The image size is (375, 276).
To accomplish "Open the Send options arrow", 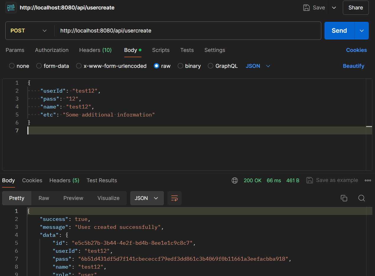I will 362,31.
